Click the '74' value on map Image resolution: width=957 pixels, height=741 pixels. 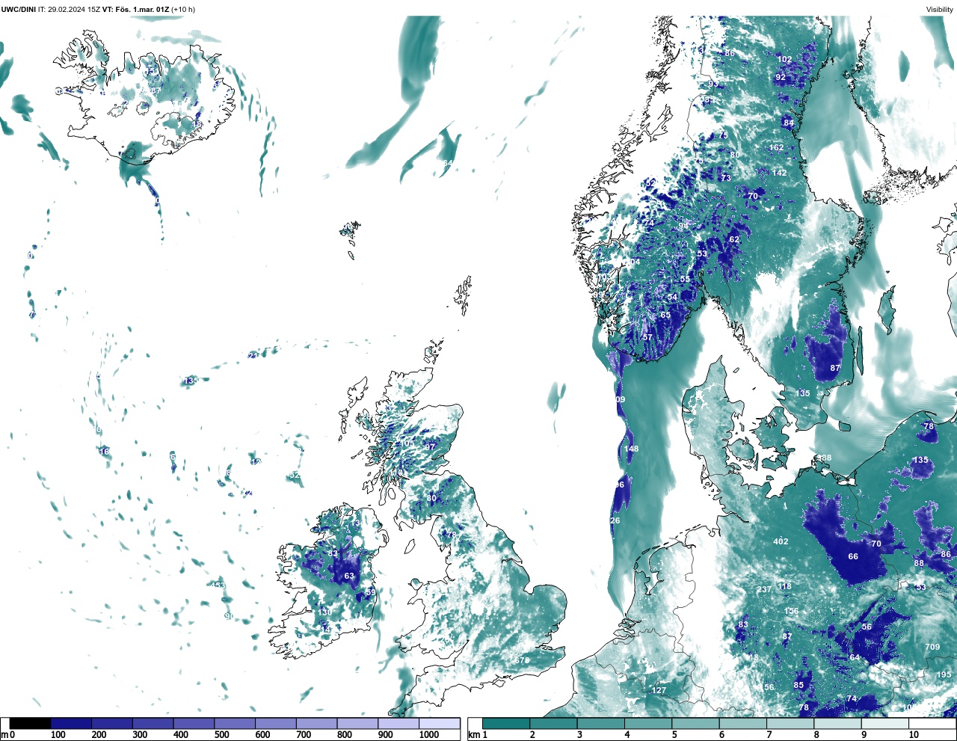(852, 699)
